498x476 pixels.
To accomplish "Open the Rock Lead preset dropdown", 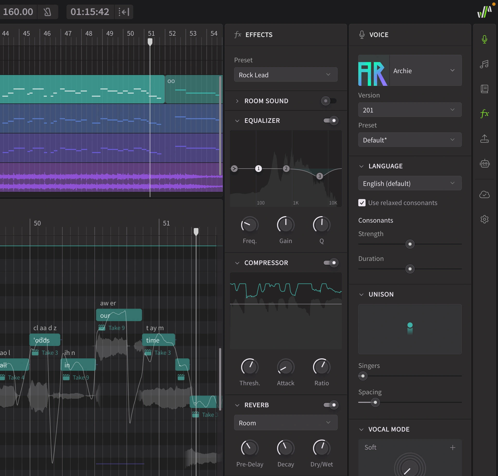I will (x=285, y=75).
